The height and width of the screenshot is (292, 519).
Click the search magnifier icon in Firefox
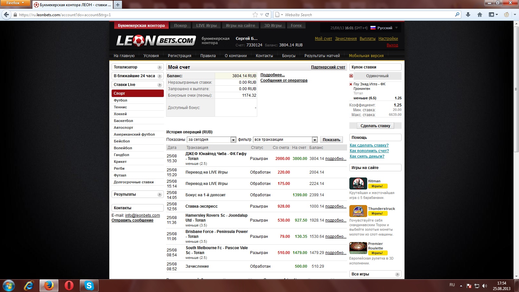(x=457, y=15)
